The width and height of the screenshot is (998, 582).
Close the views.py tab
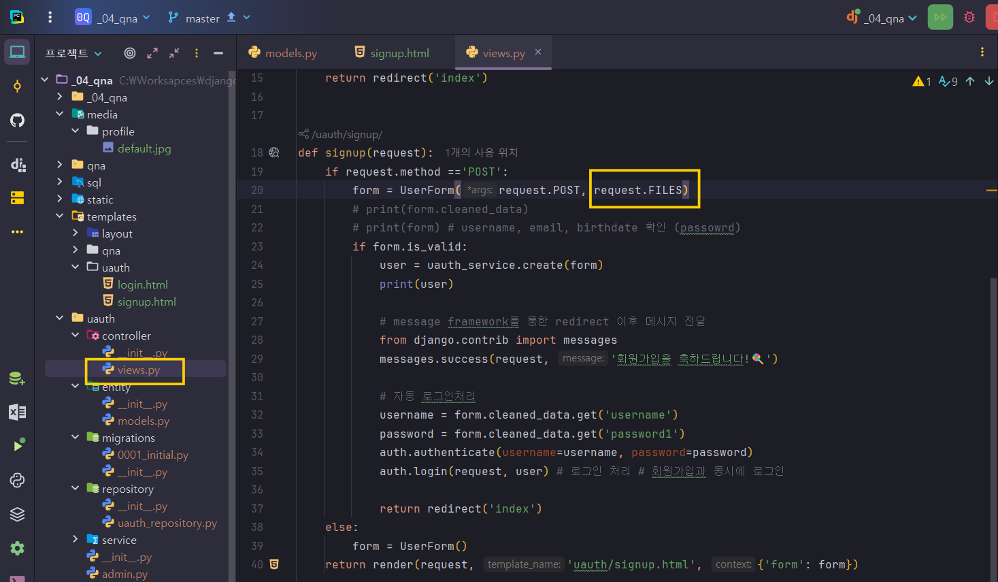point(538,52)
